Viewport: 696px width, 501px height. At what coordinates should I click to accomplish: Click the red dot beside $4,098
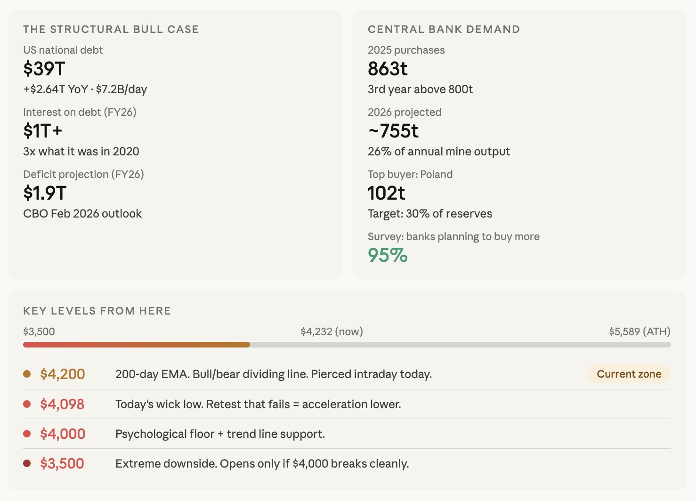[x=27, y=404]
